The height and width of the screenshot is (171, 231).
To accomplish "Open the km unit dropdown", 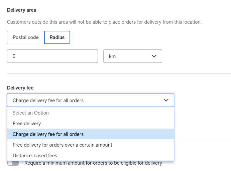I will (133, 56).
